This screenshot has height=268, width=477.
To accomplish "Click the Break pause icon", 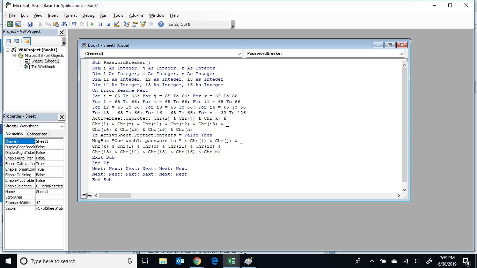I will (100, 24).
